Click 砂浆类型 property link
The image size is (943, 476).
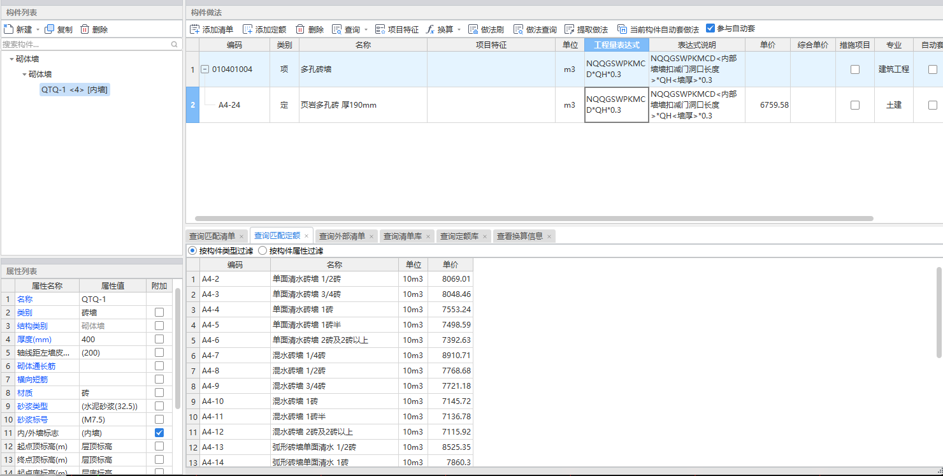[32, 407]
